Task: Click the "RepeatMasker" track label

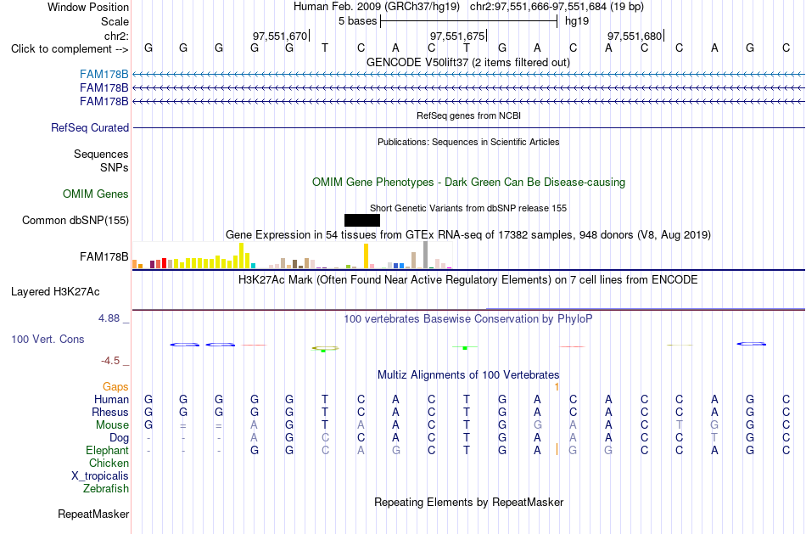Action: coord(93,514)
